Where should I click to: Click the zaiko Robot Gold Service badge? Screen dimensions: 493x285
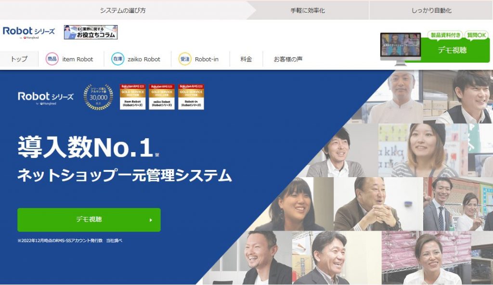coord(162,97)
